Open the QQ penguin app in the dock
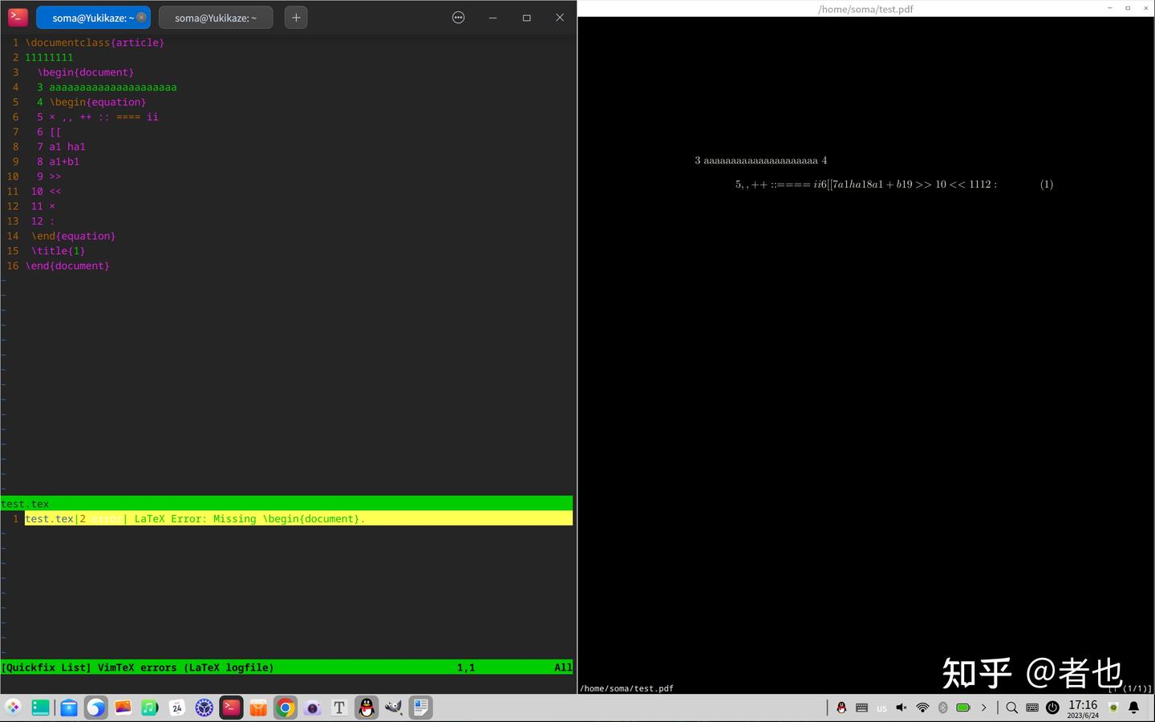Image resolution: width=1155 pixels, height=722 pixels. 367,708
